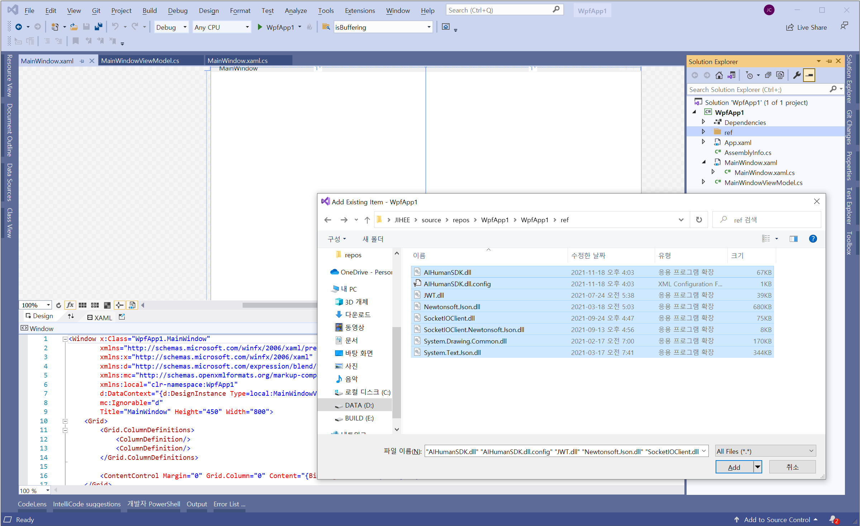Click 취소 cancel button
Image resolution: width=860 pixels, height=526 pixels.
tap(792, 467)
